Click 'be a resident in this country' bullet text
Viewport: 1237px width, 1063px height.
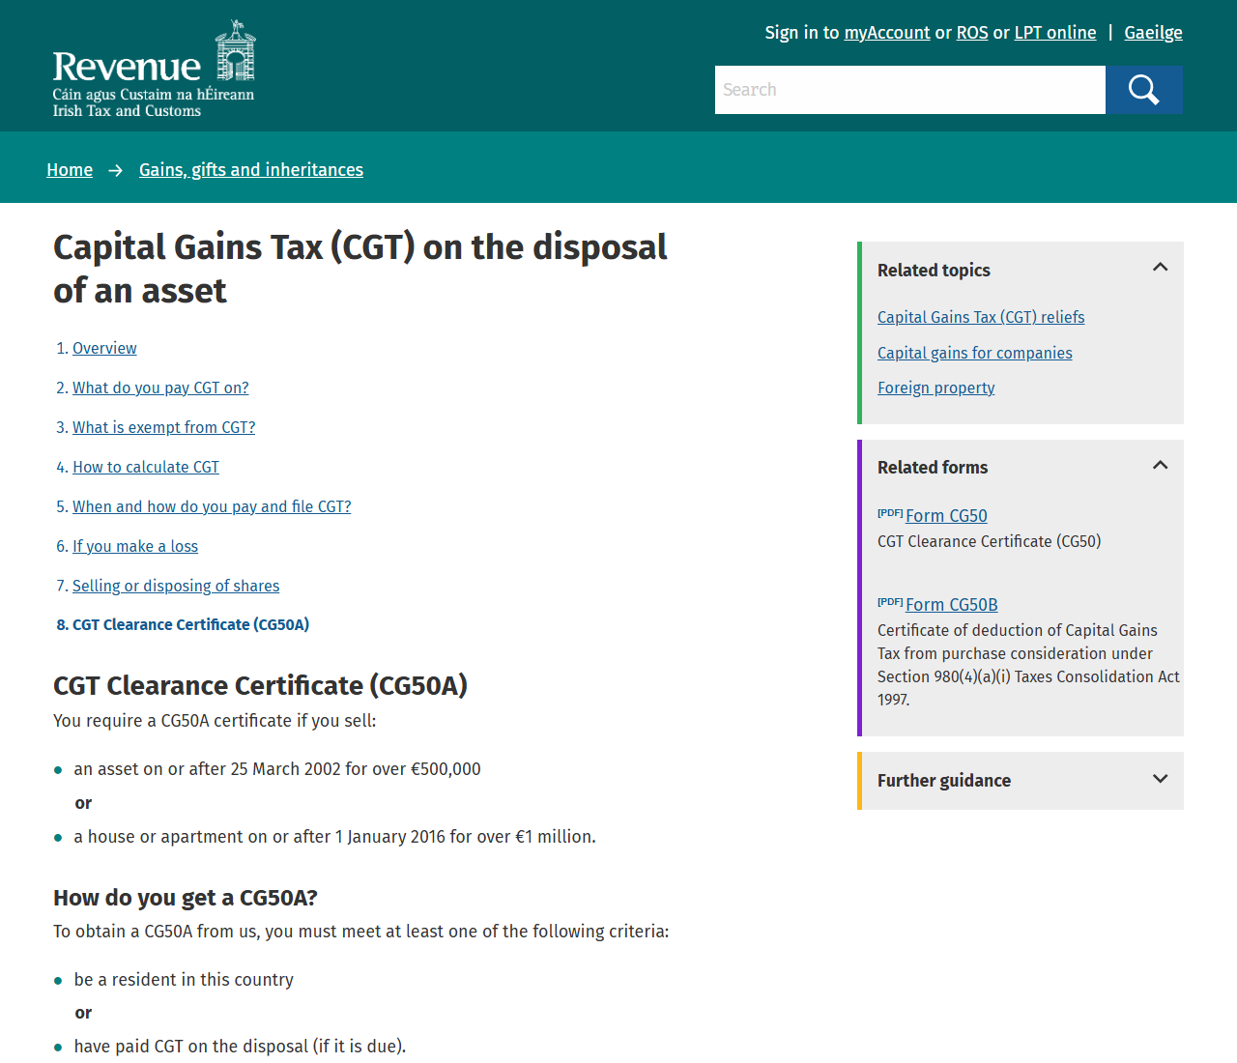tap(184, 980)
